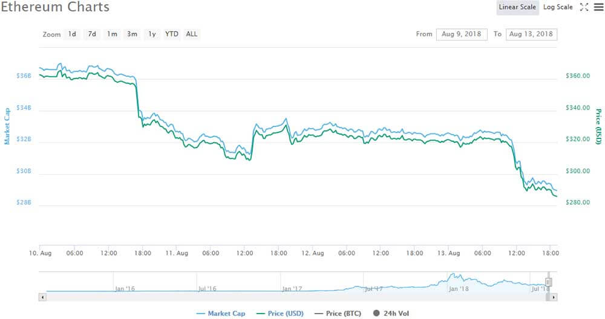Edit the To date field

[x=531, y=34]
